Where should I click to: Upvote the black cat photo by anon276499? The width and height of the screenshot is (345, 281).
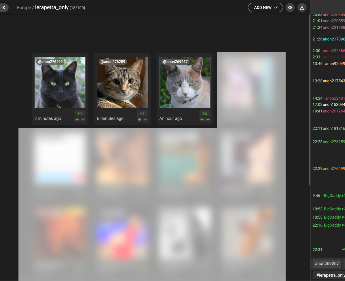[x=77, y=120]
